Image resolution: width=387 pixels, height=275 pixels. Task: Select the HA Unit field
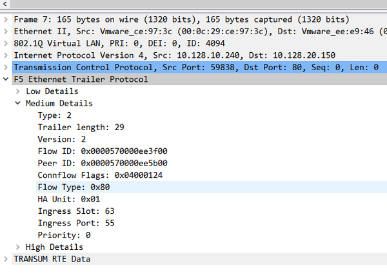click(x=68, y=199)
